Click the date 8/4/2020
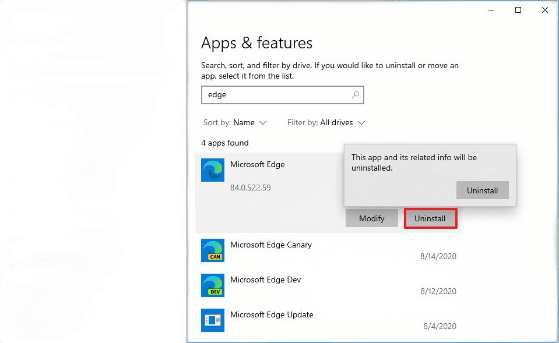 click(x=440, y=326)
